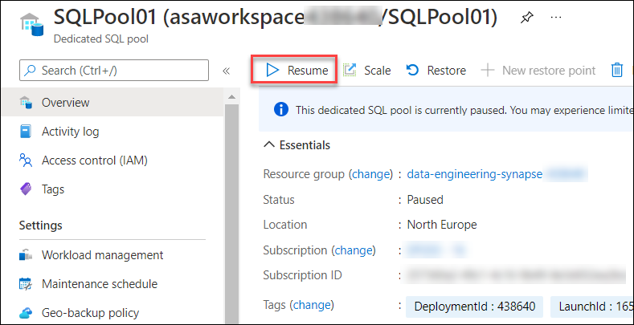Open Overview in the sidebar
Screen dimensions: 634x325
click(112, 103)
